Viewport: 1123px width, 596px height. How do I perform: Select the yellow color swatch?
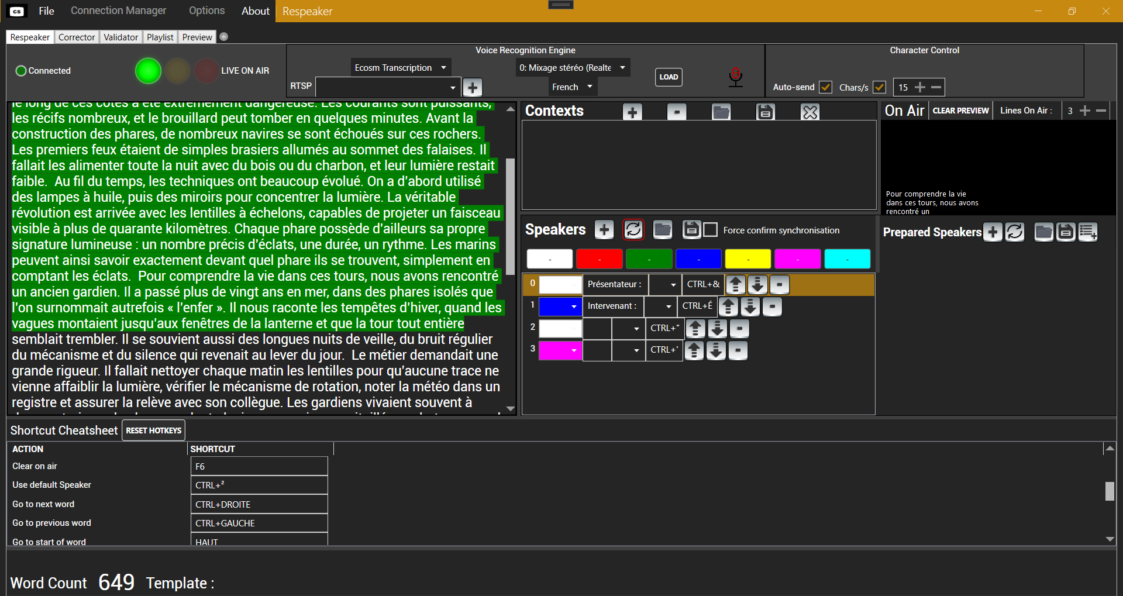pyautogui.click(x=748, y=259)
